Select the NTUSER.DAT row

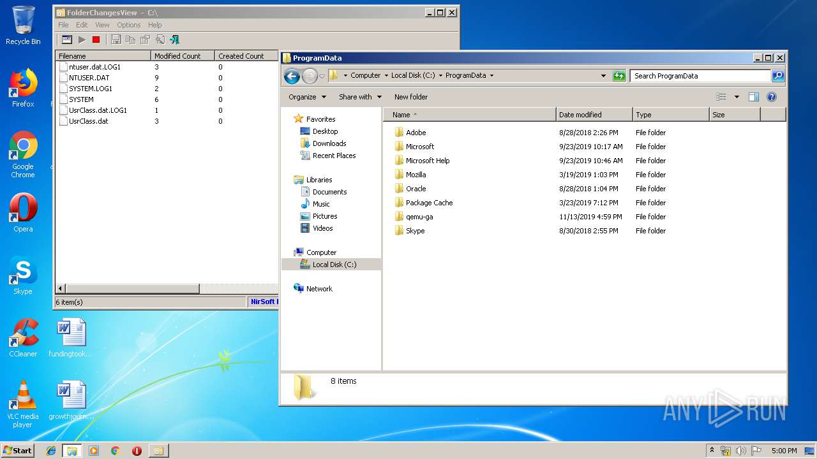point(89,78)
